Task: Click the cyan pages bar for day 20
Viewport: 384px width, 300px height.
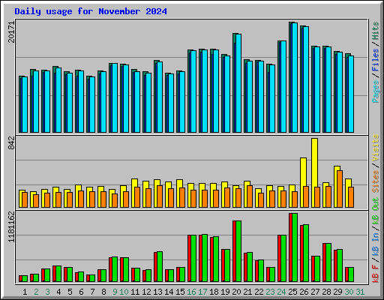Action: click(x=238, y=83)
